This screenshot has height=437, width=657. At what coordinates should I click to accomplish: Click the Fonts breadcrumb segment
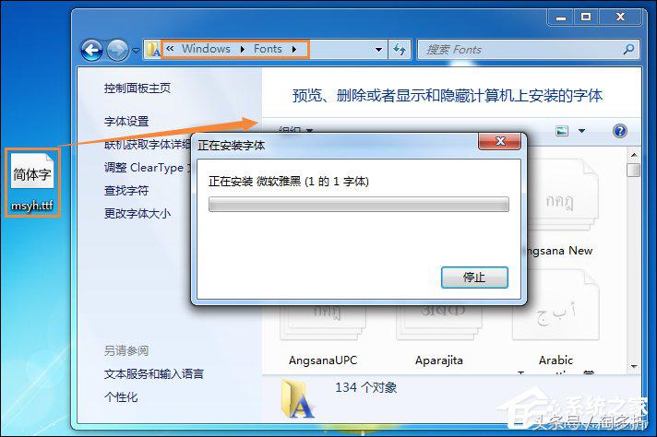tap(268, 49)
